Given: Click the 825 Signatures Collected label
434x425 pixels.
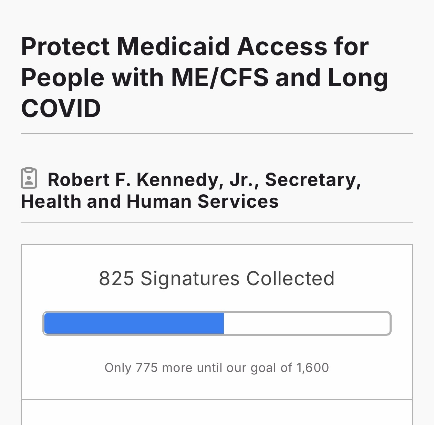Looking at the screenshot, I should click(217, 278).
